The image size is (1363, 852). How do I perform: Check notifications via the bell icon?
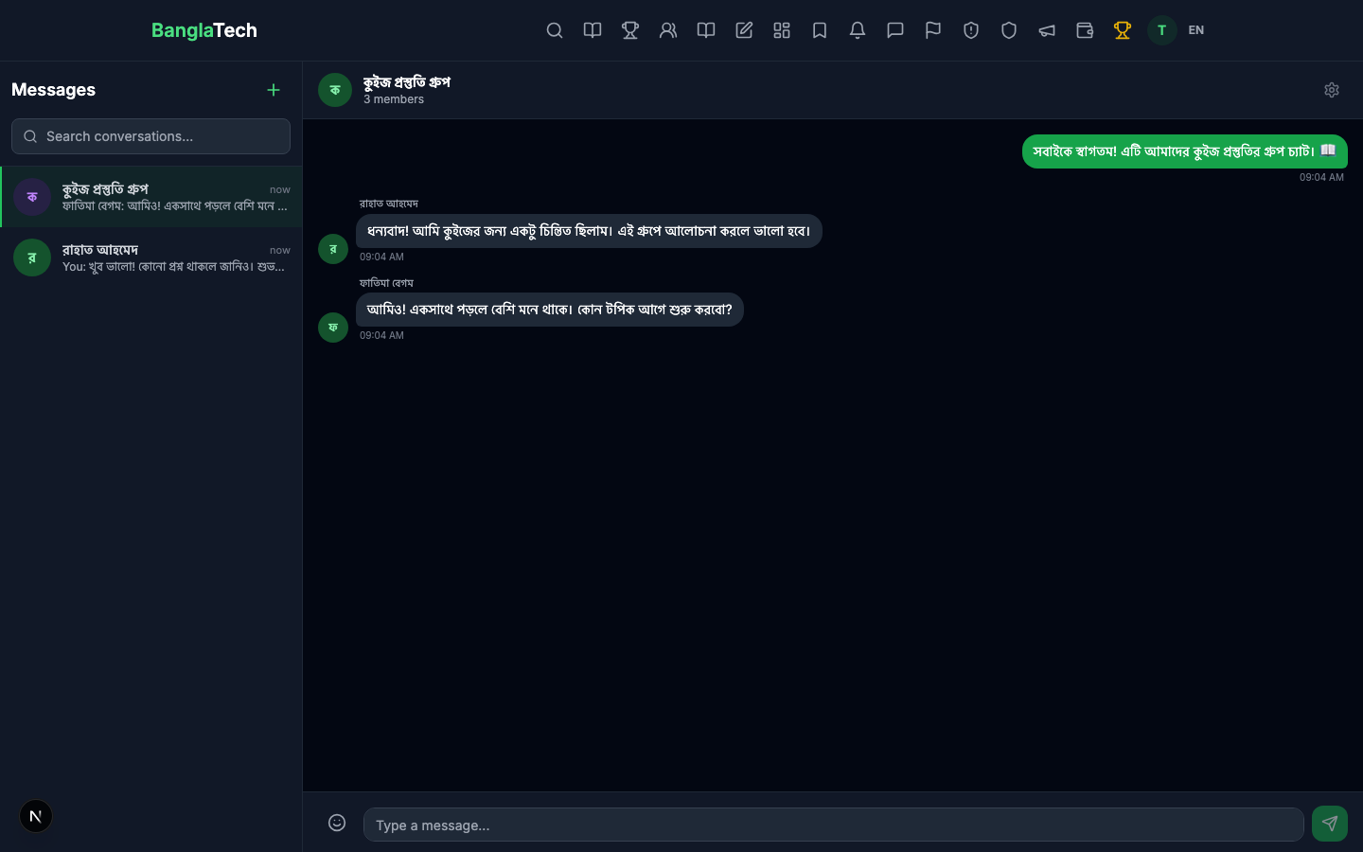[858, 30]
